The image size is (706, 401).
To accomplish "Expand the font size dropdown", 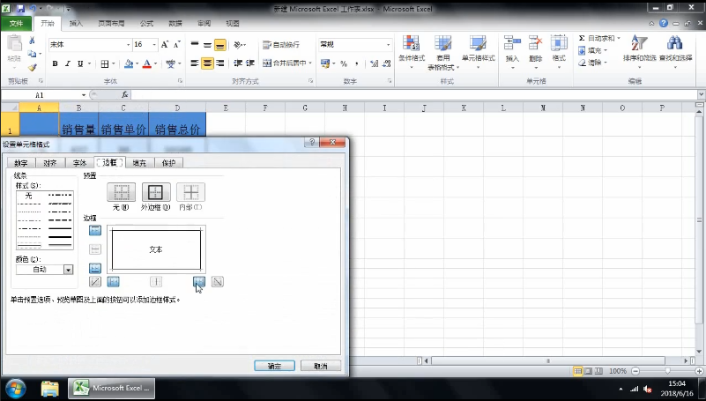I will coord(156,44).
